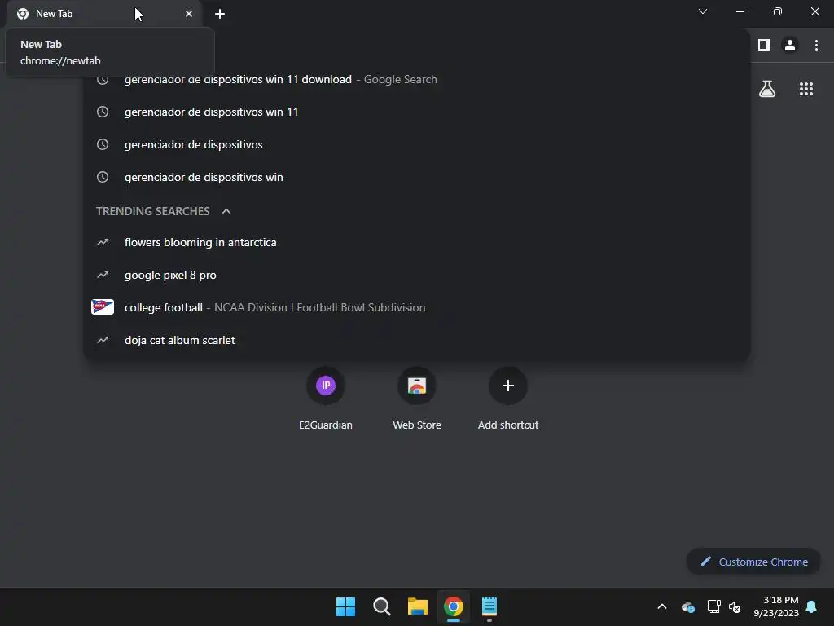
Task: Open Customize Chrome
Action: pos(753,562)
